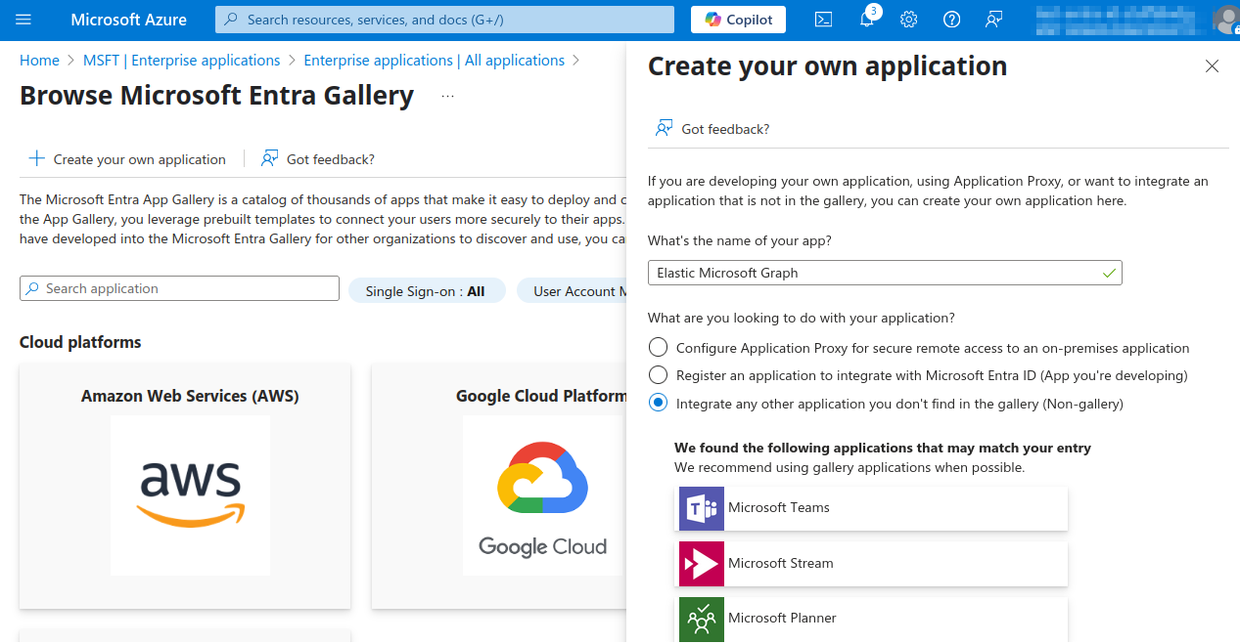Select 'Register an application to integrate with Entra ID'
The image size is (1240, 644).
pyautogui.click(x=657, y=374)
